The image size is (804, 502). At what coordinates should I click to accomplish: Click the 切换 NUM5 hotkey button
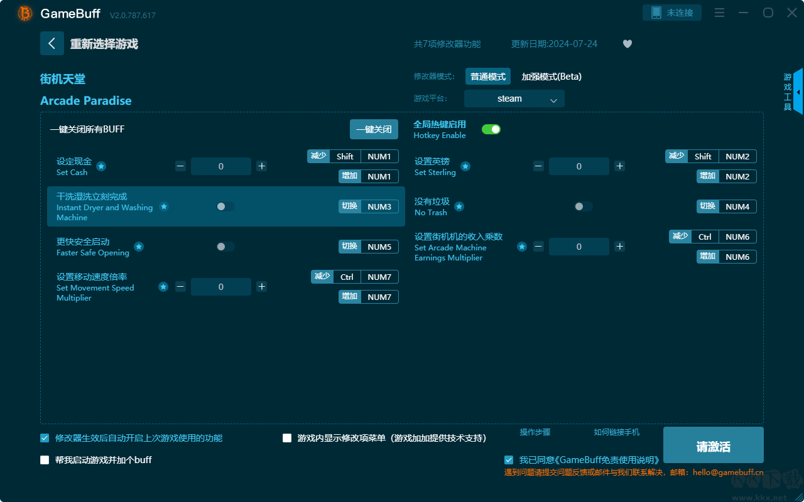point(369,247)
